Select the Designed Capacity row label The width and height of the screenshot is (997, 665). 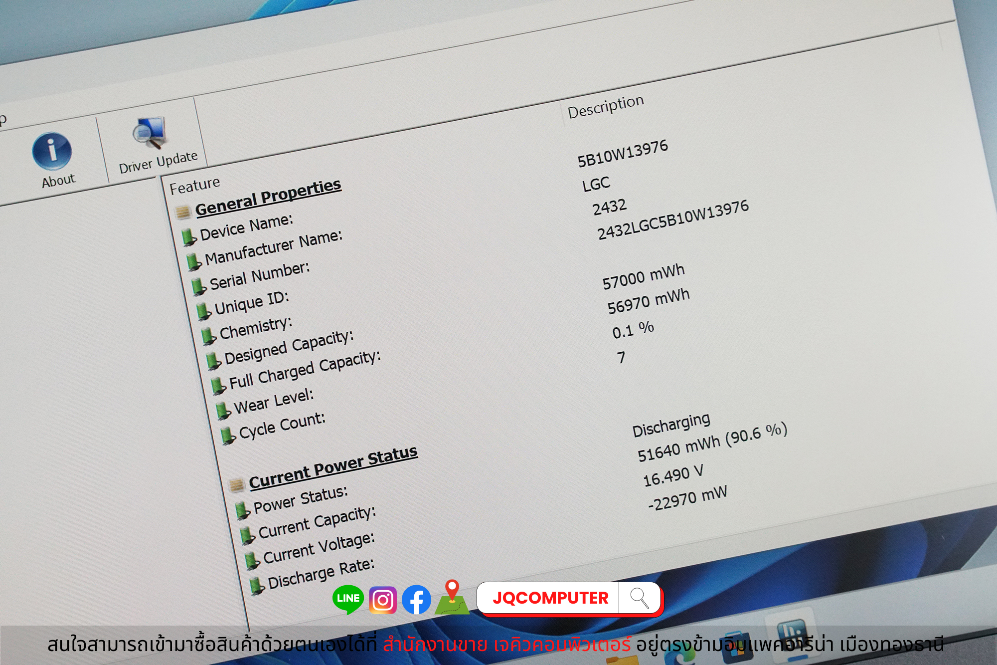point(289,348)
